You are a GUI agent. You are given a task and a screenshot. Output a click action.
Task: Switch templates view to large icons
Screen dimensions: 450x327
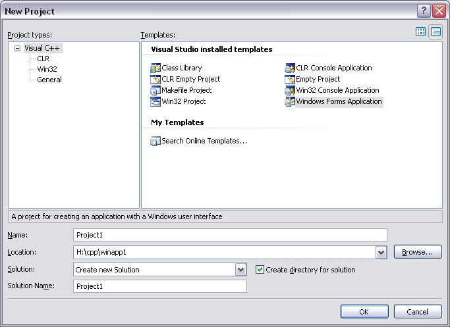tap(421, 32)
